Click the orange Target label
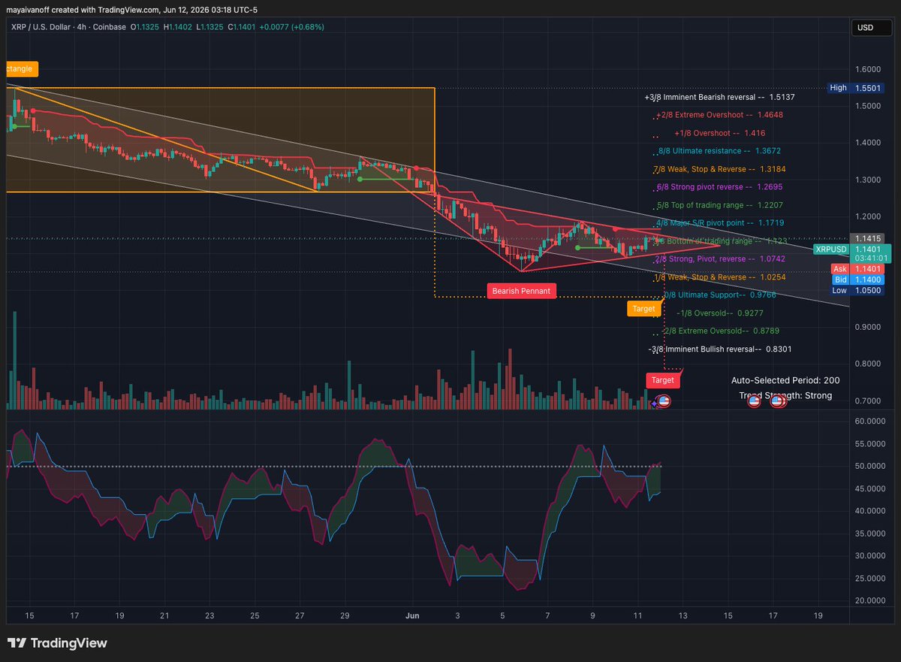The image size is (901, 662). pyautogui.click(x=643, y=308)
